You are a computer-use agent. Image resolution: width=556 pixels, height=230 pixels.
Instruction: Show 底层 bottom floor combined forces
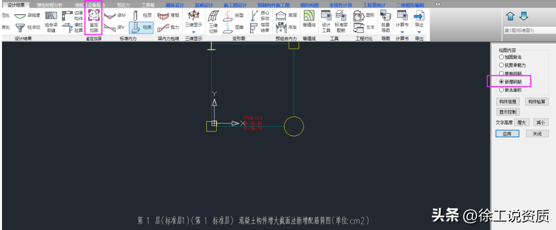click(x=287, y=15)
